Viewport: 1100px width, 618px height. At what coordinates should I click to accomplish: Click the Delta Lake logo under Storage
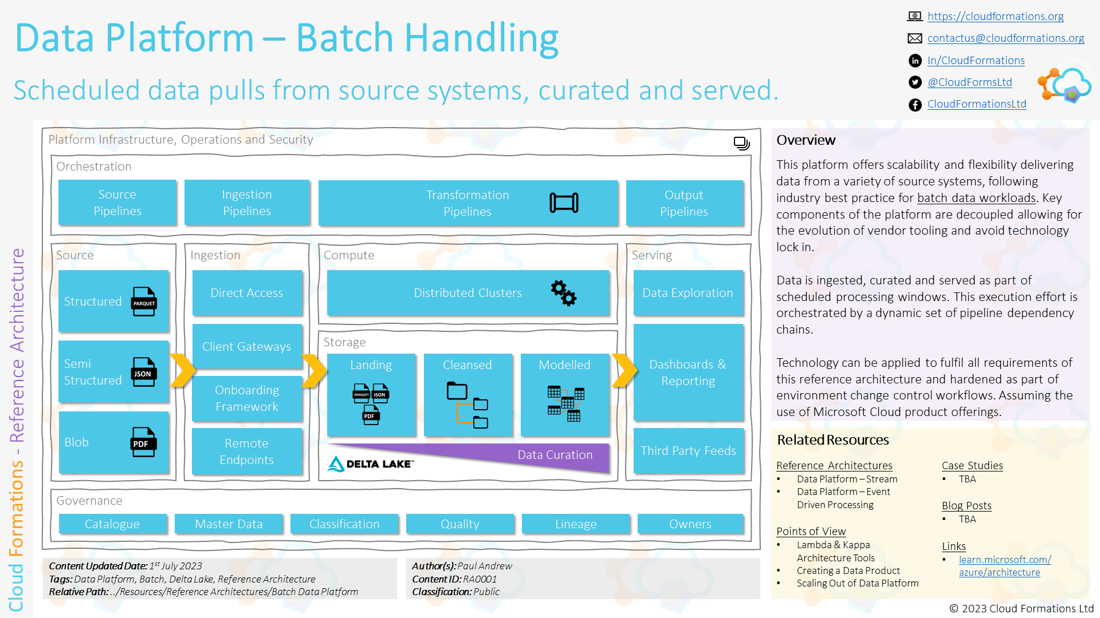370,463
